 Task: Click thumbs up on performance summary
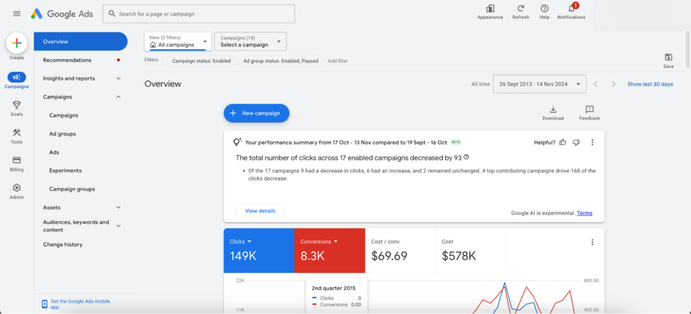563,142
